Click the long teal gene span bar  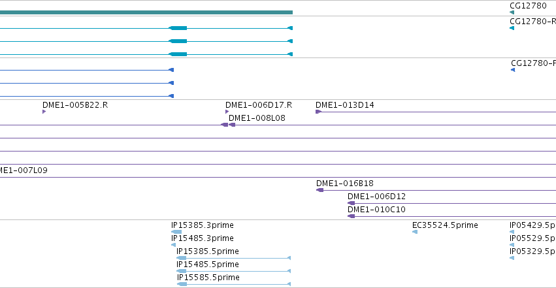146,12
